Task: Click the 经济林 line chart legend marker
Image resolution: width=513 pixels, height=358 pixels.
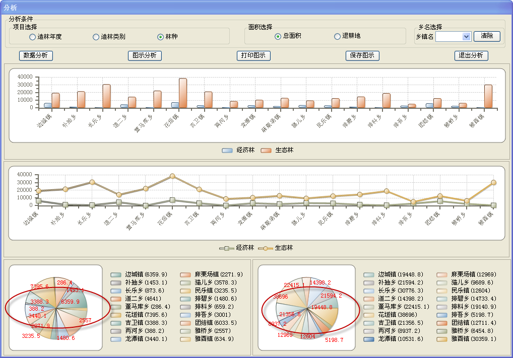Action: point(226,248)
